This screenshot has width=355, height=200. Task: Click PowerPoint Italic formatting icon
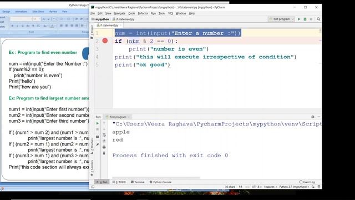(17, 26)
